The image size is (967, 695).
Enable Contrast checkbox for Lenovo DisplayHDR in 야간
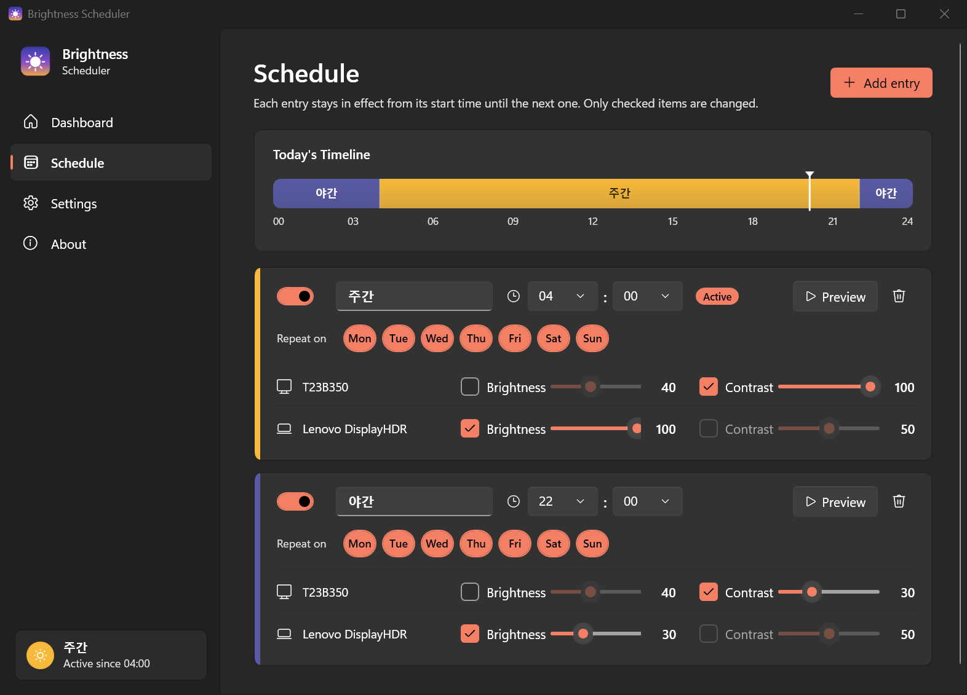pos(709,634)
